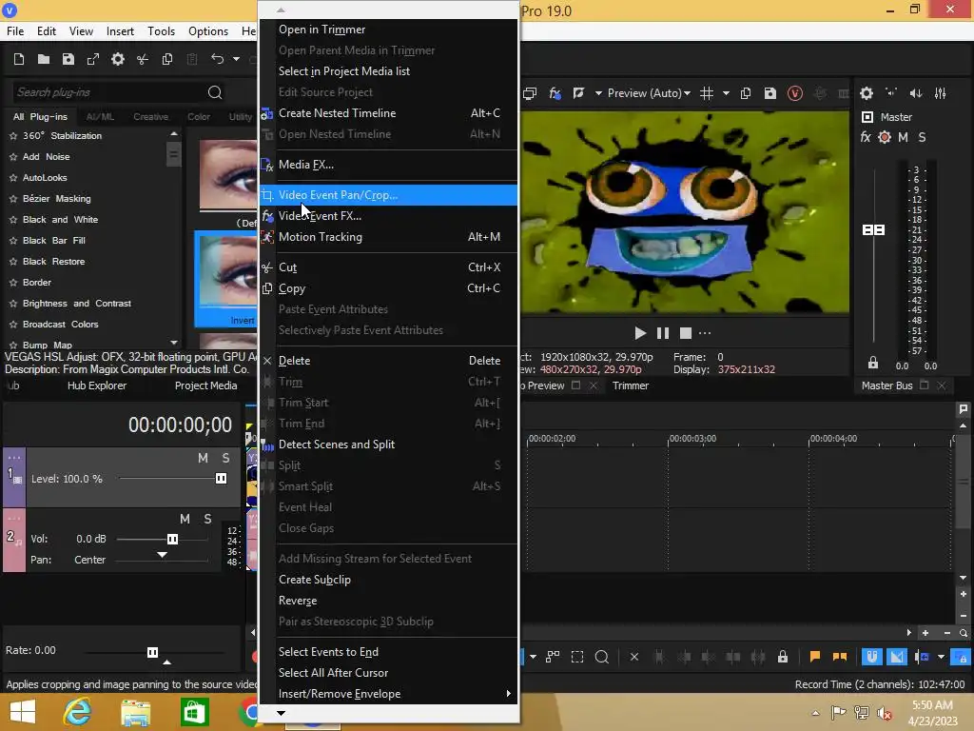Screen dimensions: 974x731
Task: Toggle automatic crossfades blue button
Action: pyautogui.click(x=897, y=657)
